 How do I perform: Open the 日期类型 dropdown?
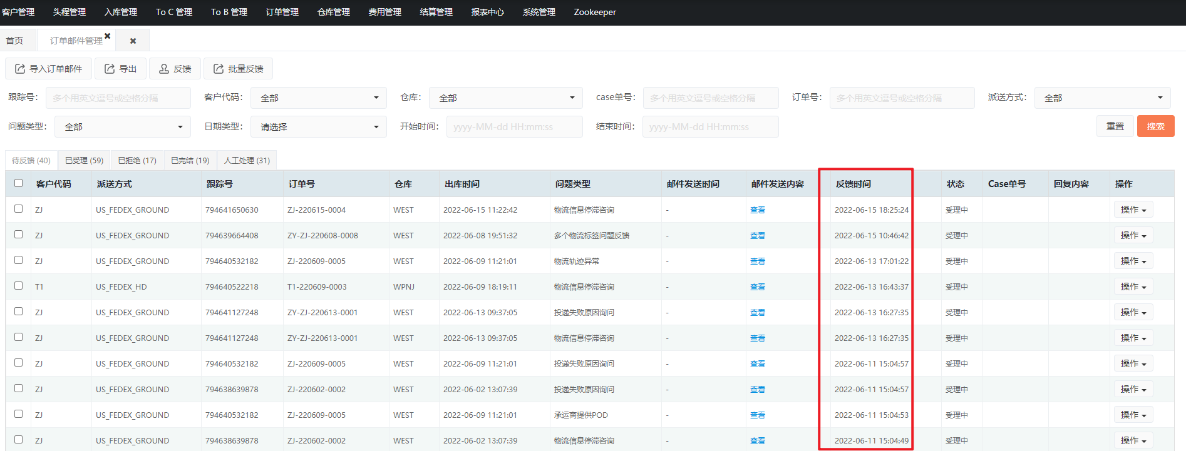(319, 126)
